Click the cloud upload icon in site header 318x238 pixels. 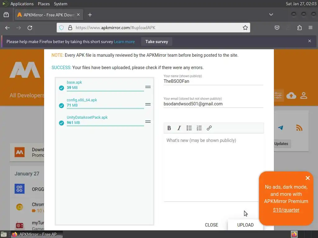(291, 95)
